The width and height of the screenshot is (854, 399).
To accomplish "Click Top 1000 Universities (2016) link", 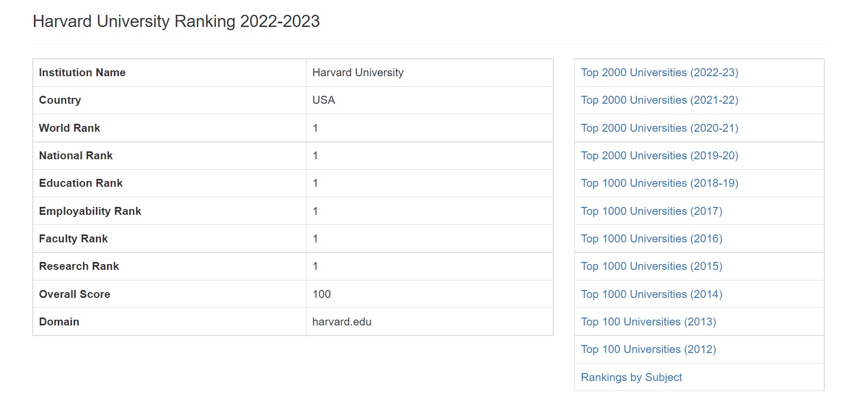I will 651,239.
